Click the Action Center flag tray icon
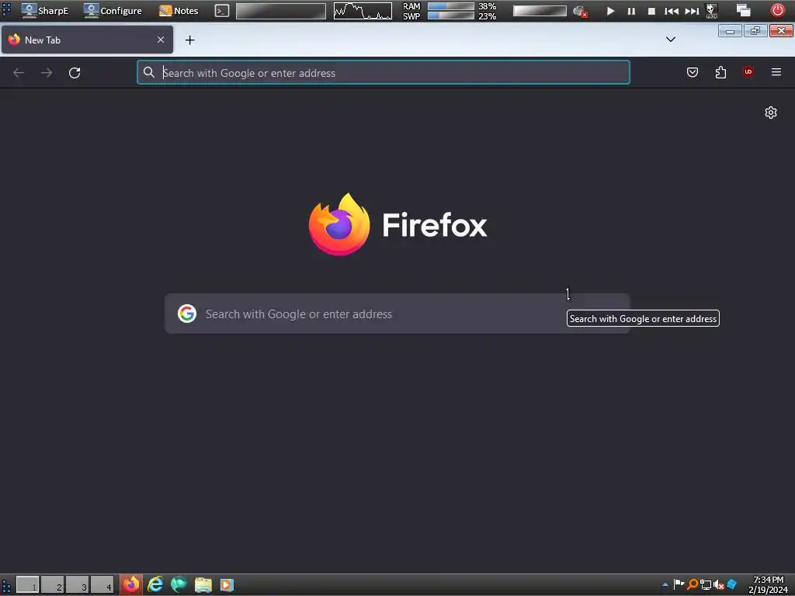Screen dimensions: 795x596 tap(679, 584)
